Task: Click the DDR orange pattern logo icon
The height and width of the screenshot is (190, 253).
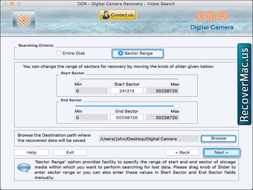Action: 24,20
